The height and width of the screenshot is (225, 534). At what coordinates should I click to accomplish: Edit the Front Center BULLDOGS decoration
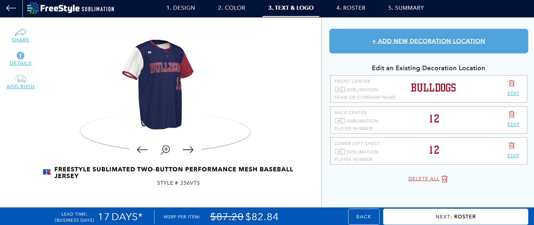(513, 94)
